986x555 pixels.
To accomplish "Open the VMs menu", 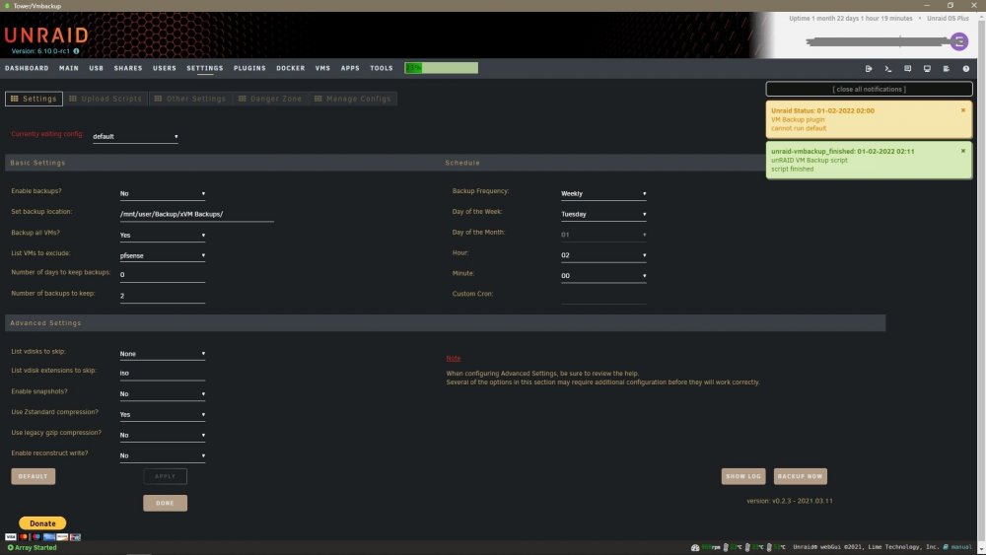I will 322,68.
